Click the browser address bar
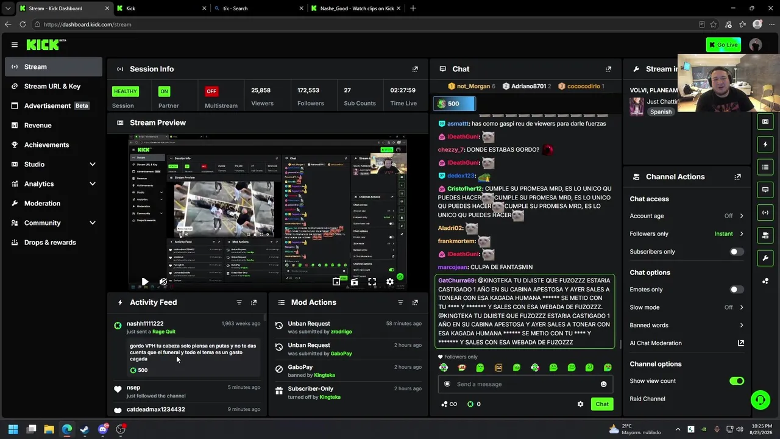Image resolution: width=780 pixels, height=439 pixels. 366,24
